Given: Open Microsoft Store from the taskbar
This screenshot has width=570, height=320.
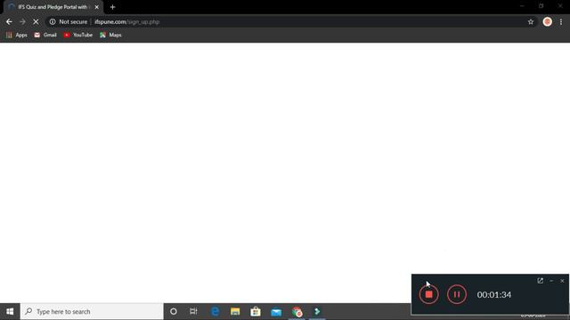Looking at the screenshot, I should [256, 311].
